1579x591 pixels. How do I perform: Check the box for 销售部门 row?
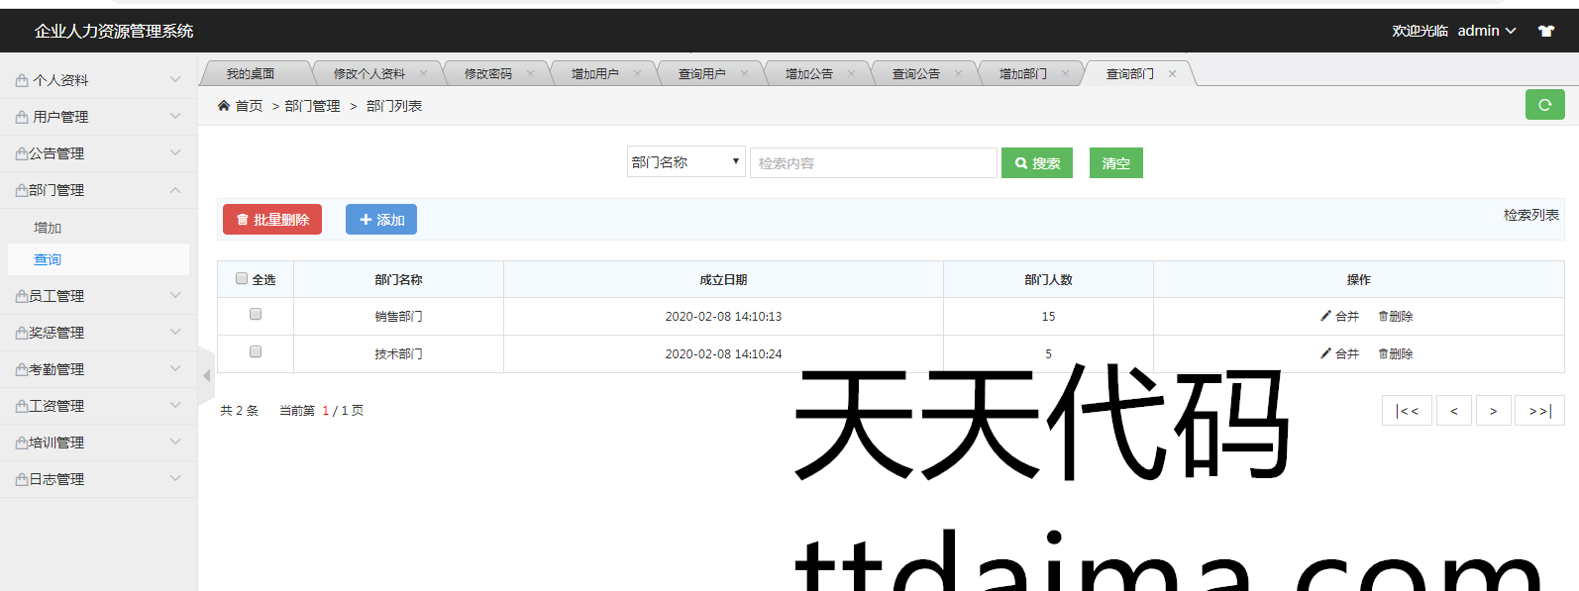pos(256,315)
